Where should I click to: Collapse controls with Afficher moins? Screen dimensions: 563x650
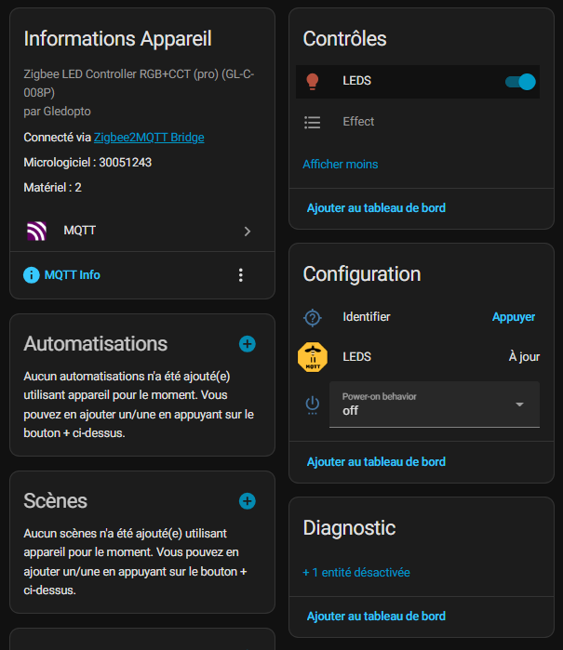[341, 165]
